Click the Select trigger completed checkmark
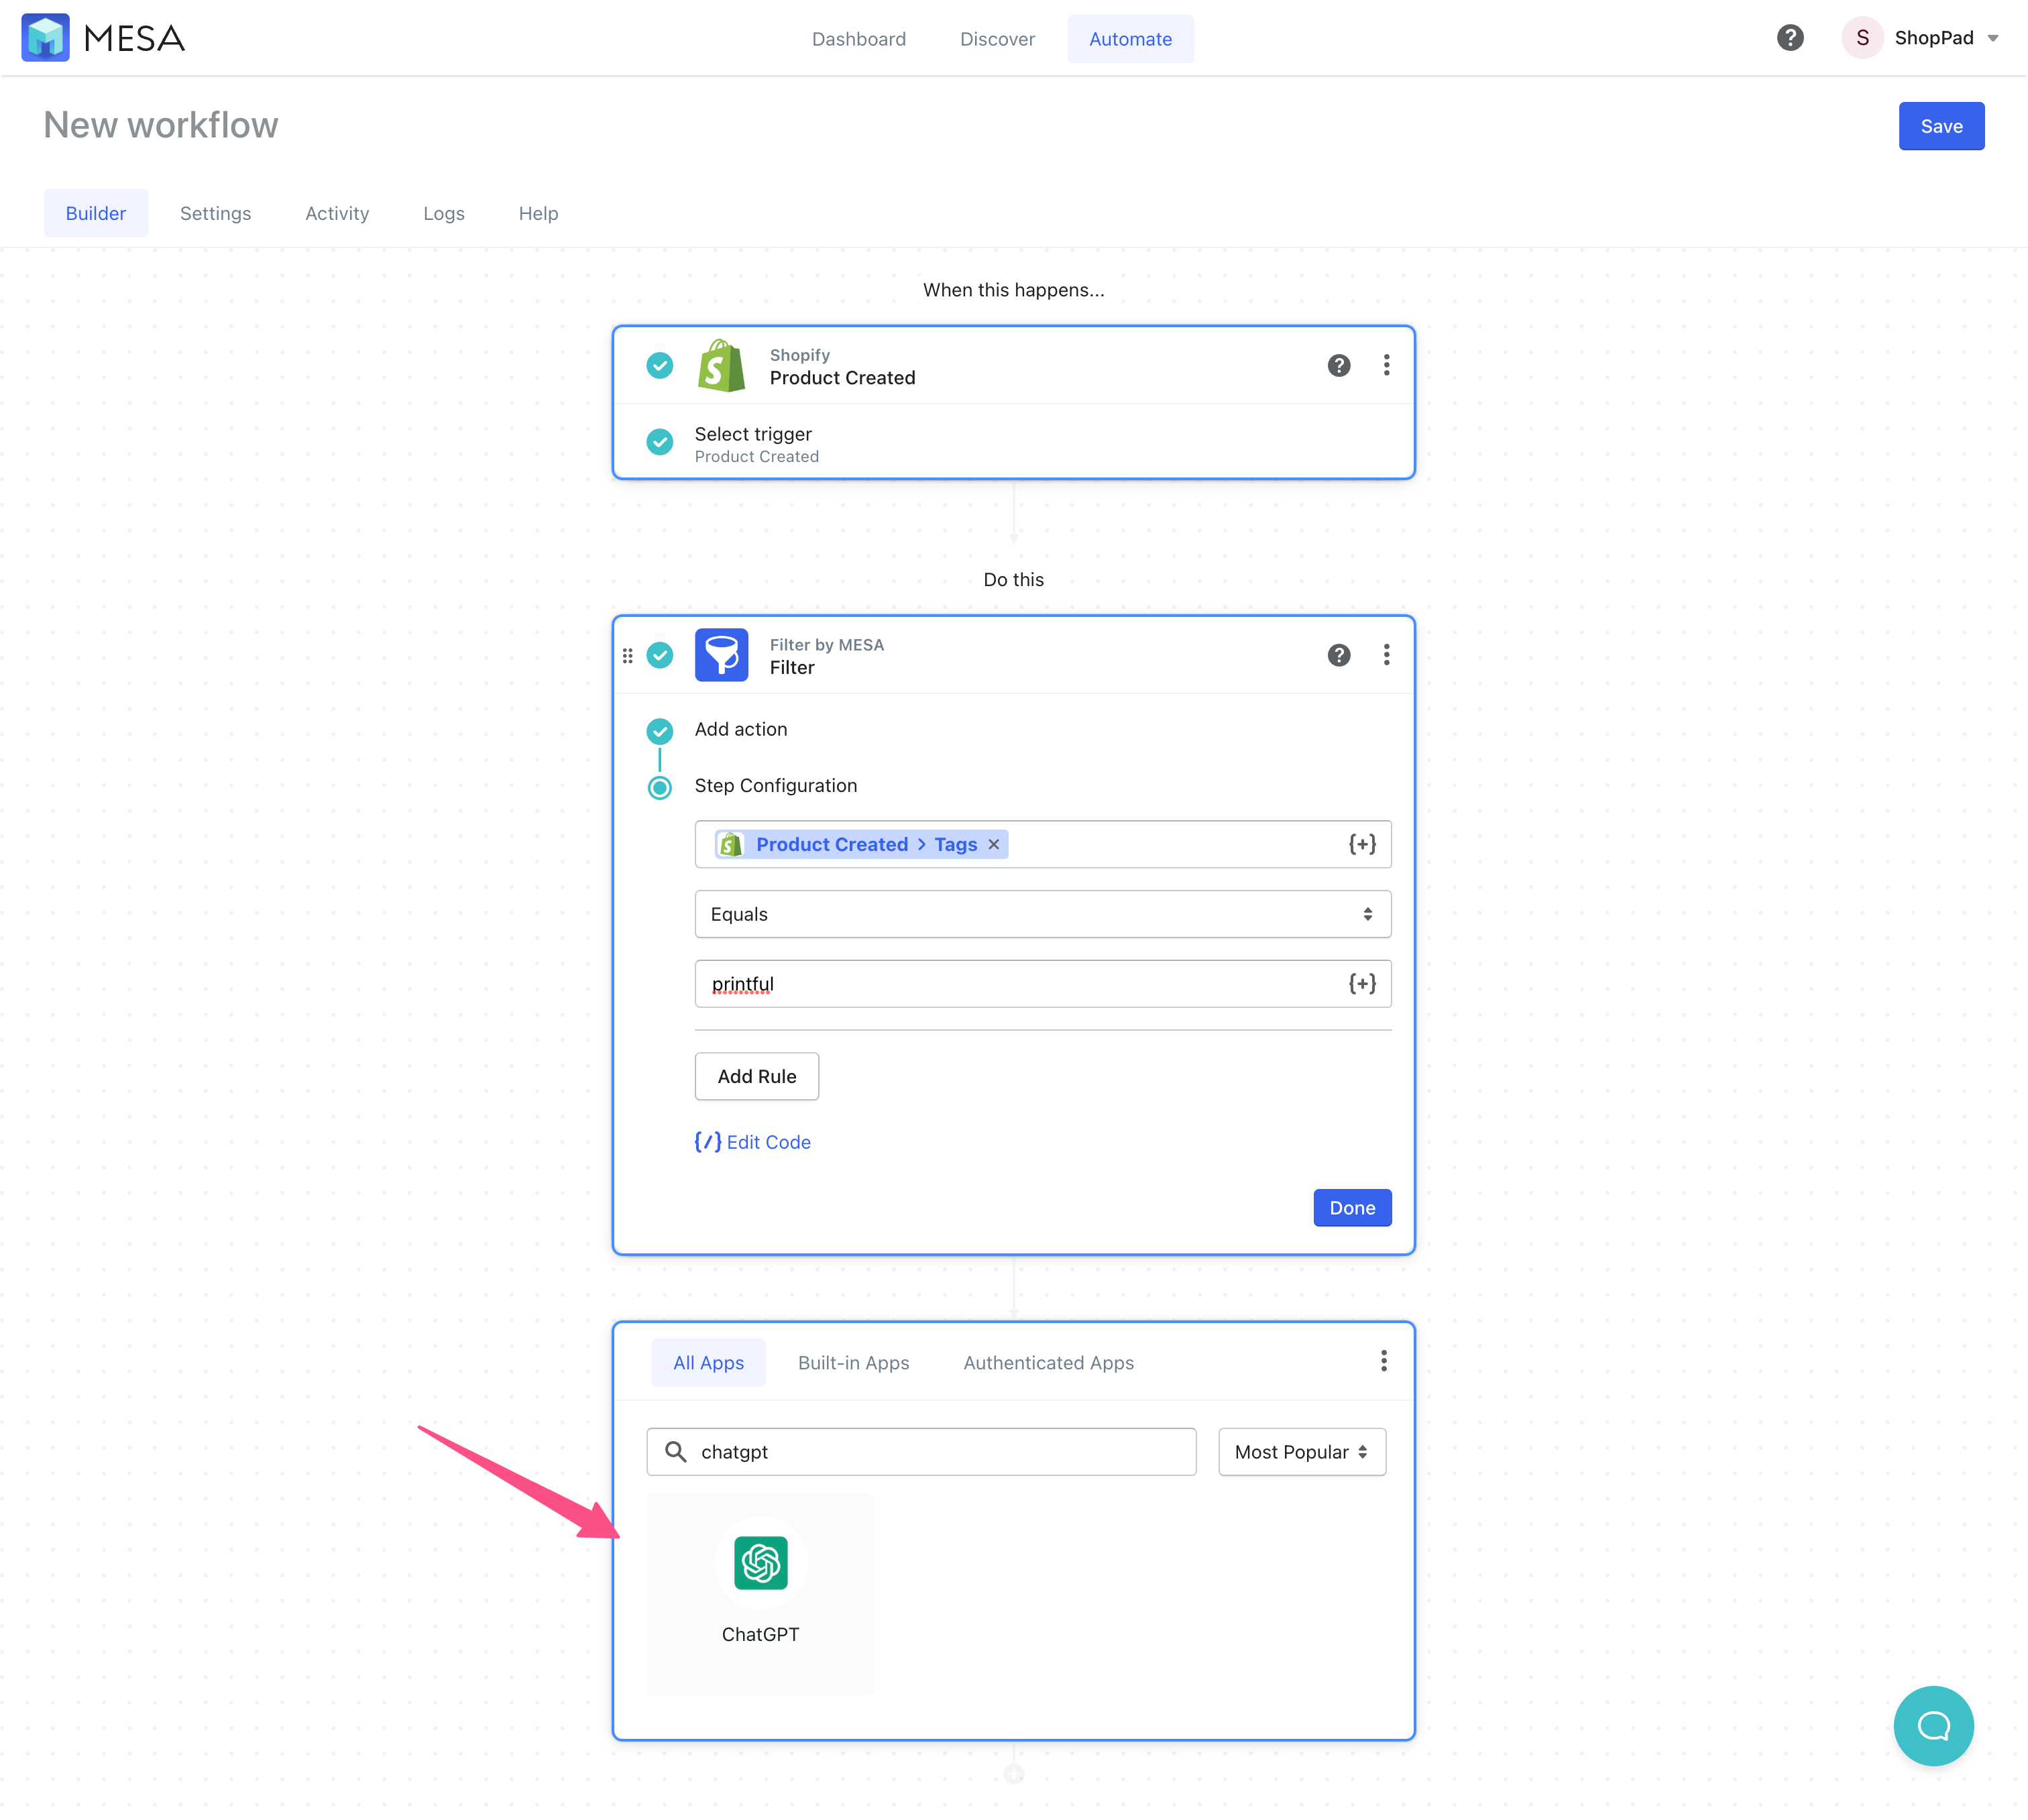Viewport: 2028px width, 1820px height. [x=660, y=441]
